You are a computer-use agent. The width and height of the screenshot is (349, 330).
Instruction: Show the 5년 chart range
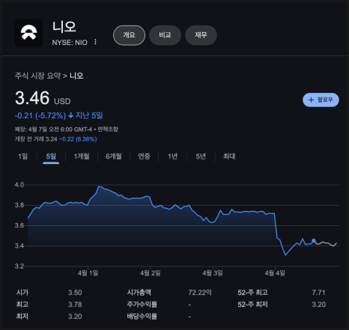point(201,156)
